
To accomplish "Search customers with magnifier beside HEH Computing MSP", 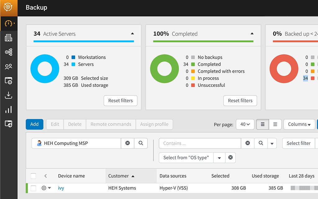I will (x=141, y=143).
